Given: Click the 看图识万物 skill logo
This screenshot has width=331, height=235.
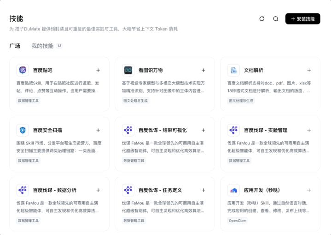Looking at the screenshot, I should (x=128, y=70).
